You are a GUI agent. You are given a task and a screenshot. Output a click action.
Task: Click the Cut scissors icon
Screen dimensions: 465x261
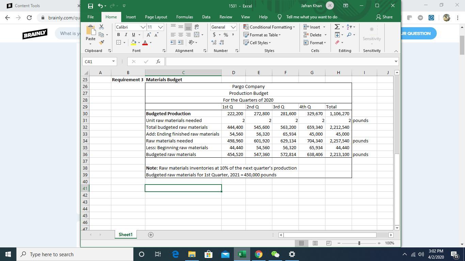pos(101,27)
